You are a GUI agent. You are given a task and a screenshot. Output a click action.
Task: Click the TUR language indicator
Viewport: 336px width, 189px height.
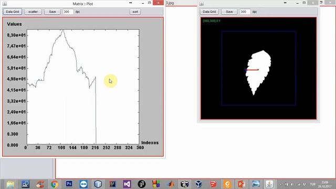coord(313,184)
